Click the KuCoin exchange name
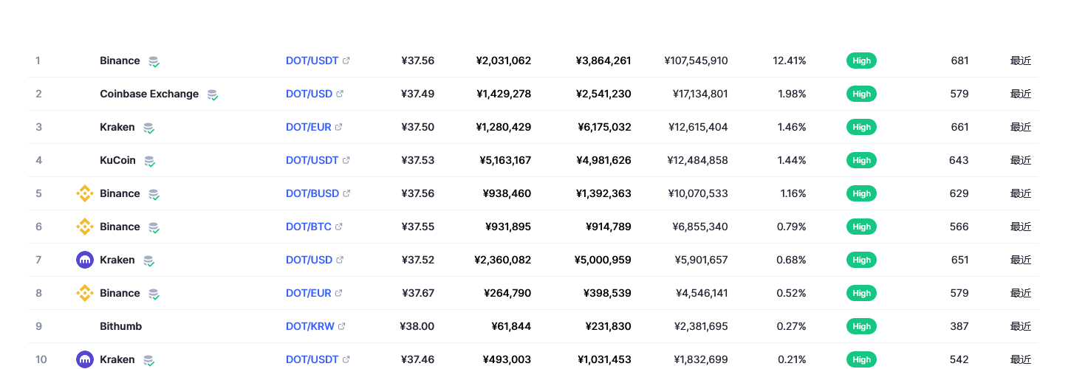Viewport: 1071px width, 369px height. 118,160
